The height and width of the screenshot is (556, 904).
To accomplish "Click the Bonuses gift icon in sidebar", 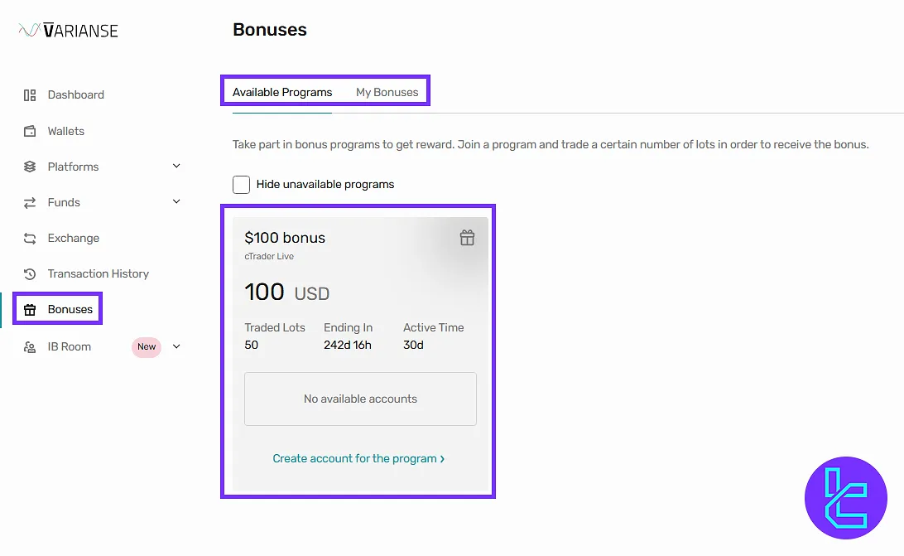I will (x=30, y=310).
